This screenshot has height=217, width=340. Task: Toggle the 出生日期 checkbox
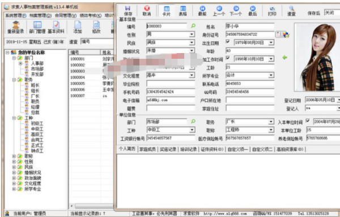click(228, 41)
